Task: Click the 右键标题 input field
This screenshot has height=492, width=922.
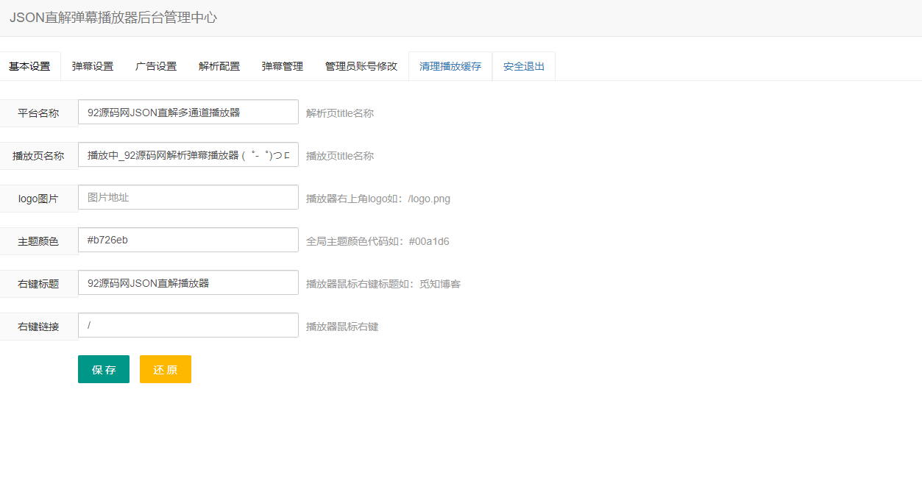Action: pos(188,283)
